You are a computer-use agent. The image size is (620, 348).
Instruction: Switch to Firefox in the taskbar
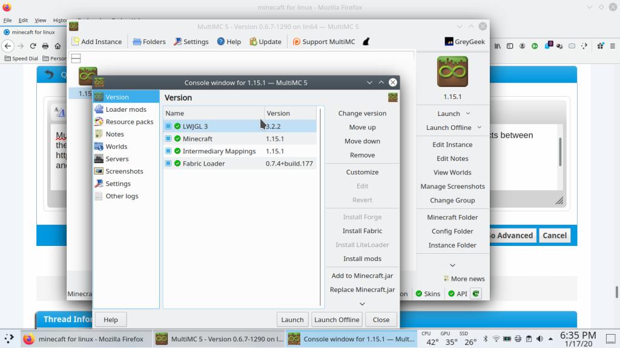pyautogui.click(x=85, y=339)
